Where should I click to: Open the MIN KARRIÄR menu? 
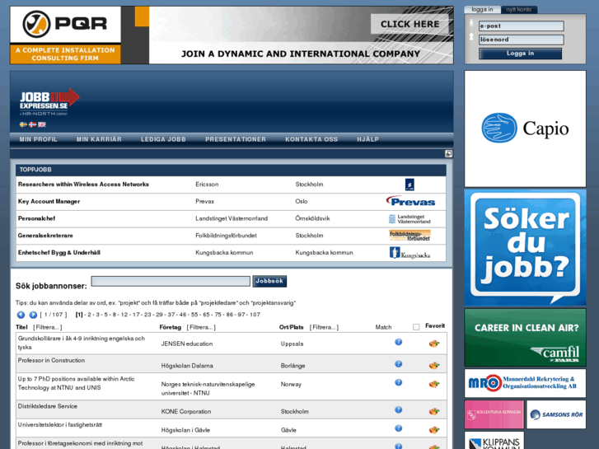point(99,139)
